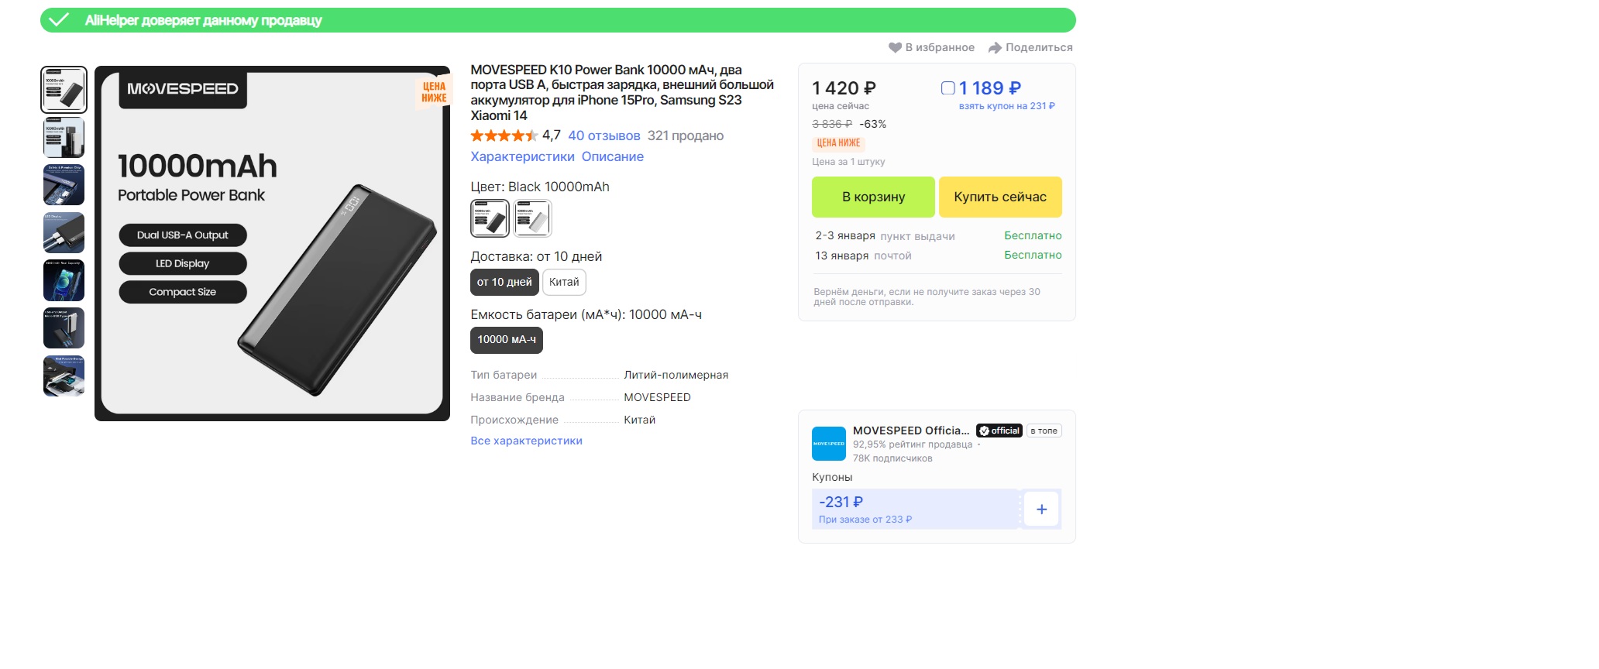Screen dimensions: 1599x669
Task: Select the 'Китай' shipping option
Action: point(564,283)
